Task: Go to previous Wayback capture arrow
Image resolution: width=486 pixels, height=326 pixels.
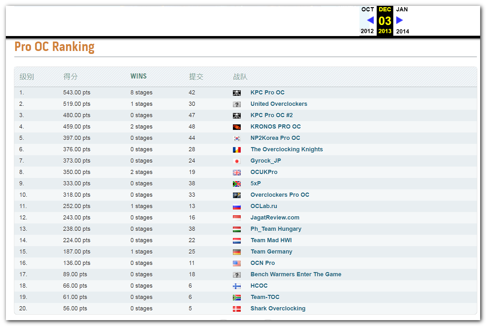Action: (370, 20)
